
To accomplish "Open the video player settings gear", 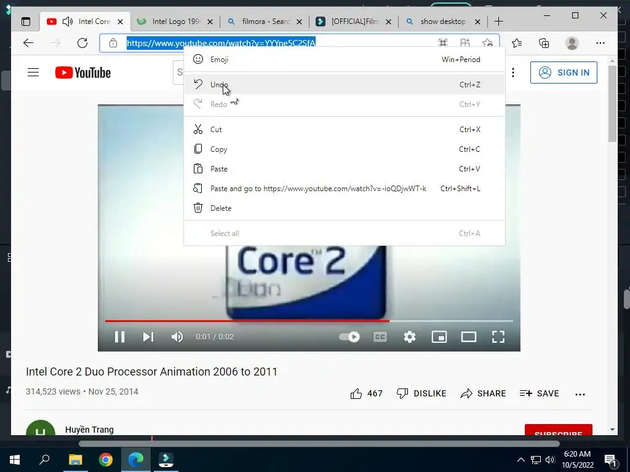I will pyautogui.click(x=410, y=337).
